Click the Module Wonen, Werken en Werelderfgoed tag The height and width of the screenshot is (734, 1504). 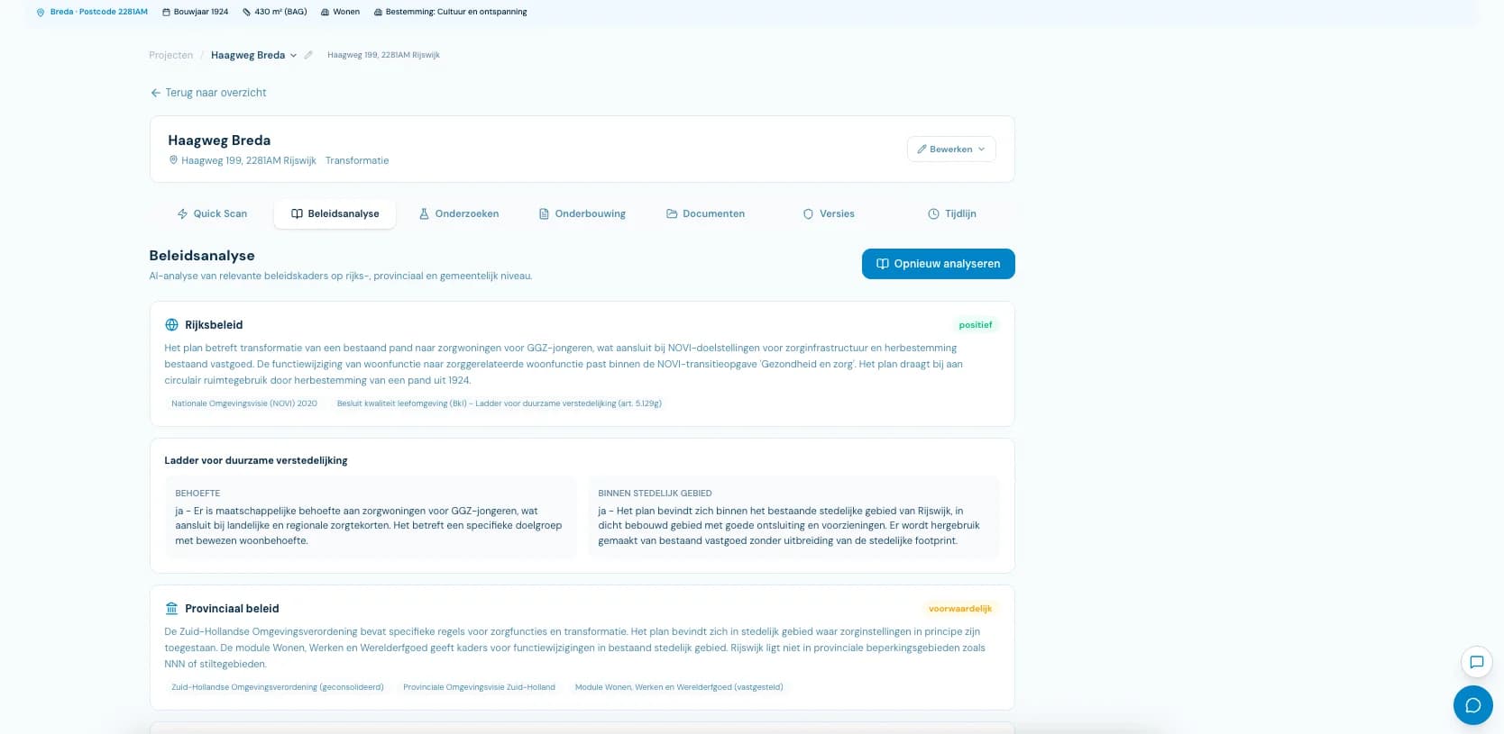point(679,687)
